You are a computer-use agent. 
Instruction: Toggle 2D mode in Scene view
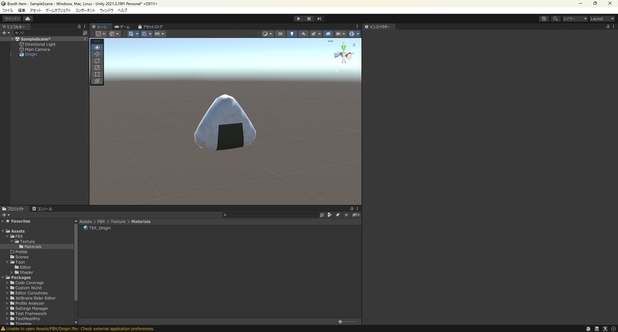coord(280,34)
